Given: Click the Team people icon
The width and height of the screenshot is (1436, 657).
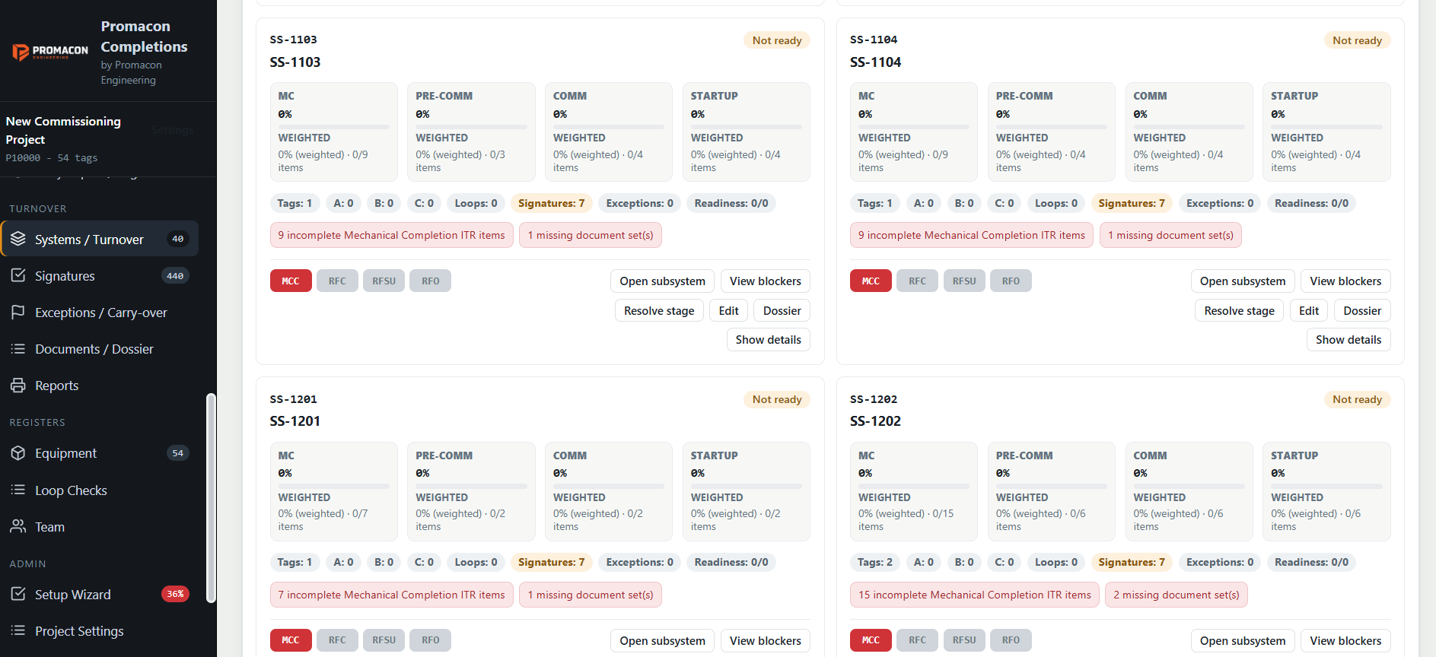Looking at the screenshot, I should 18,526.
